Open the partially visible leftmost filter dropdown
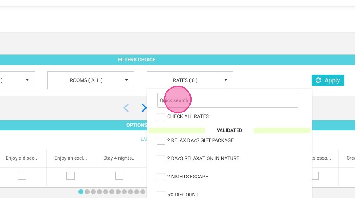The width and height of the screenshot is (355, 198). [x=17, y=80]
